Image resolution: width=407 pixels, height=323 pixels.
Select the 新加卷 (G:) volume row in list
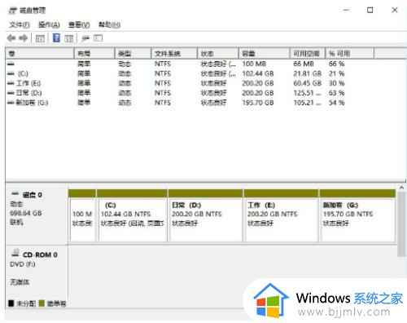190,103
